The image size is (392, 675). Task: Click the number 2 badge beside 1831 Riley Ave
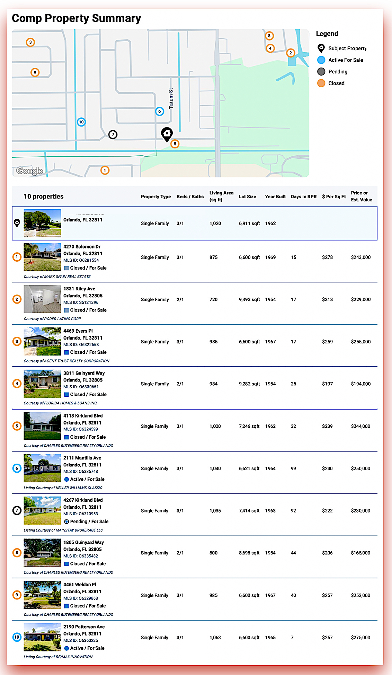tap(17, 299)
